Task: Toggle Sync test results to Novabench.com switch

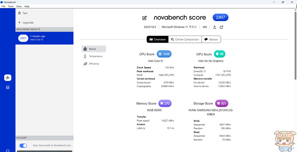Action: pyautogui.click(x=23, y=145)
